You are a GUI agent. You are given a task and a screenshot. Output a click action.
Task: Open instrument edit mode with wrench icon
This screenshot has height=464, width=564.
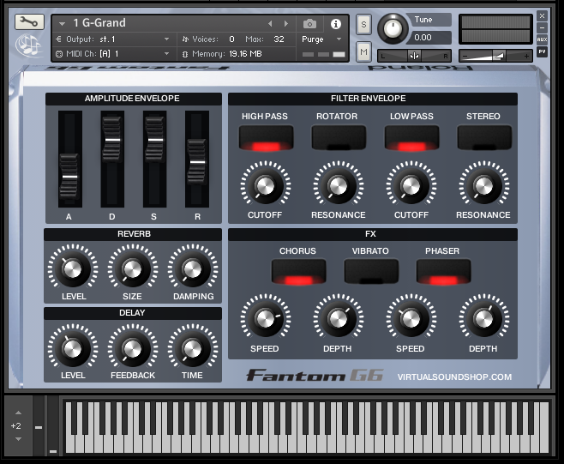29,22
